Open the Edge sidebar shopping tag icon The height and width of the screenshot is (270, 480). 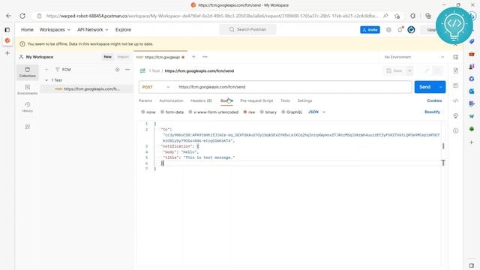tap(472, 41)
